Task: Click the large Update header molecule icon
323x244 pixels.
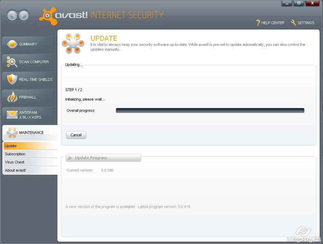Action: coord(73,43)
